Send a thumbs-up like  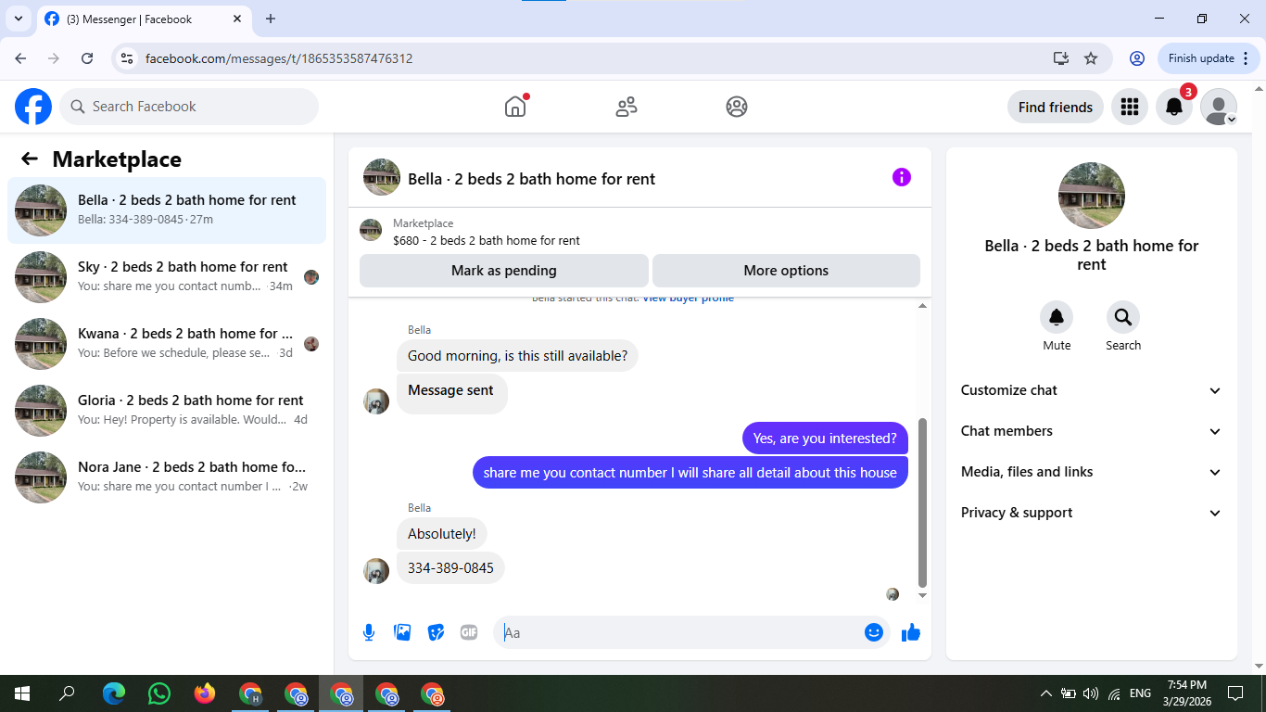tap(911, 632)
